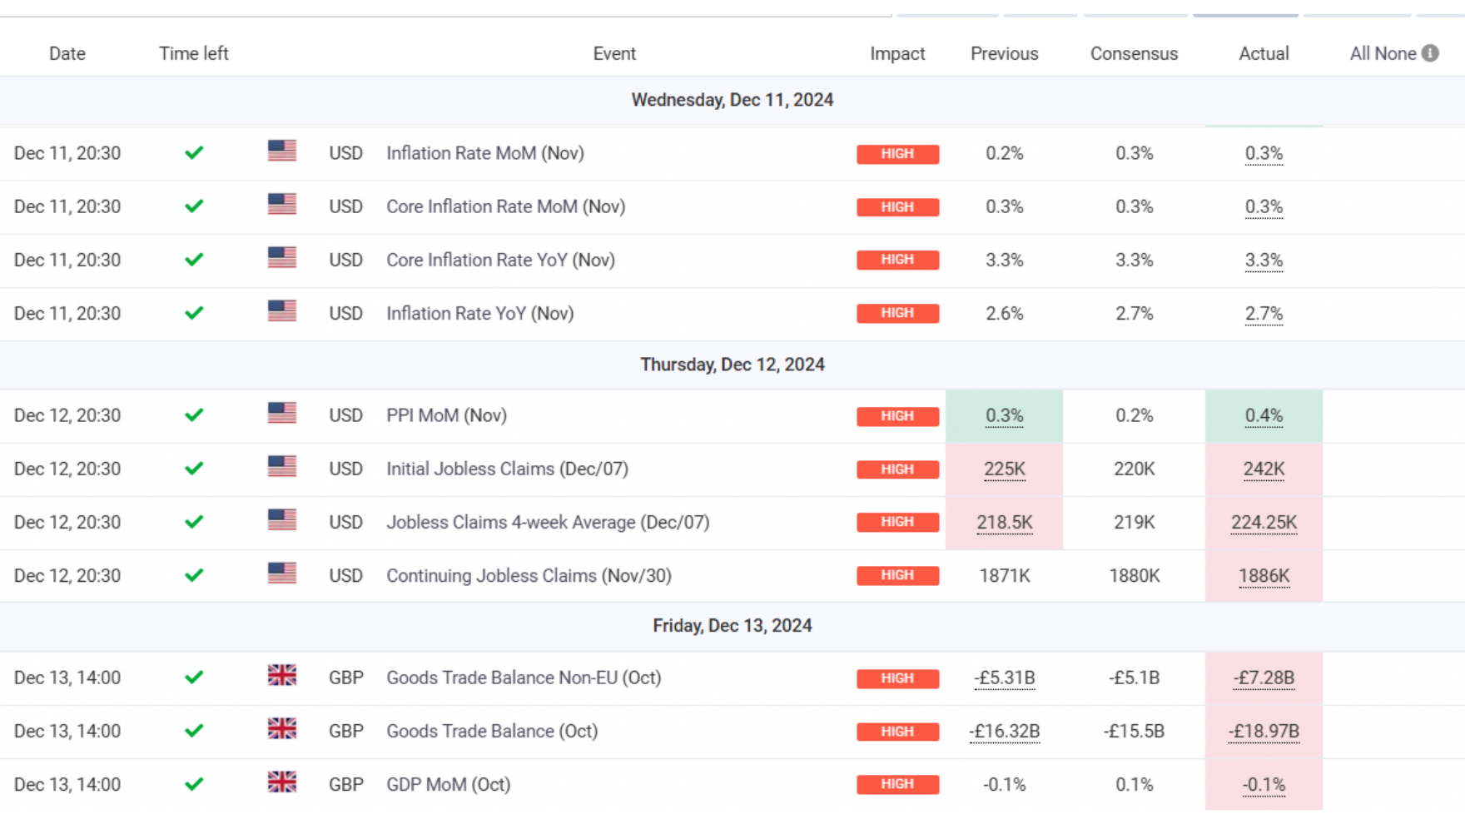Click US flag in Continuing Jobless Claims row
The height and width of the screenshot is (824, 1465).
click(282, 573)
